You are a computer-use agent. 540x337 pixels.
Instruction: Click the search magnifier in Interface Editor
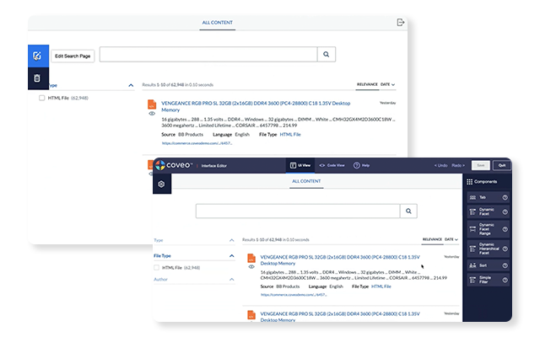pyautogui.click(x=408, y=211)
